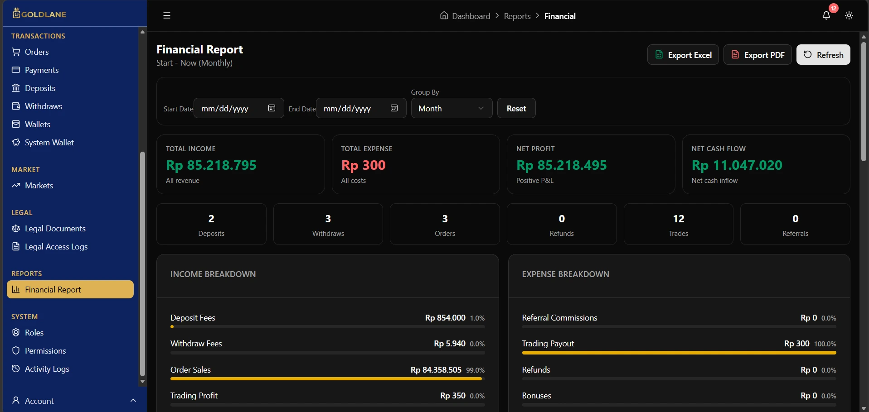Image resolution: width=869 pixels, height=412 pixels.
Task: Click the System Wallet piggy bank icon
Action: [x=16, y=142]
